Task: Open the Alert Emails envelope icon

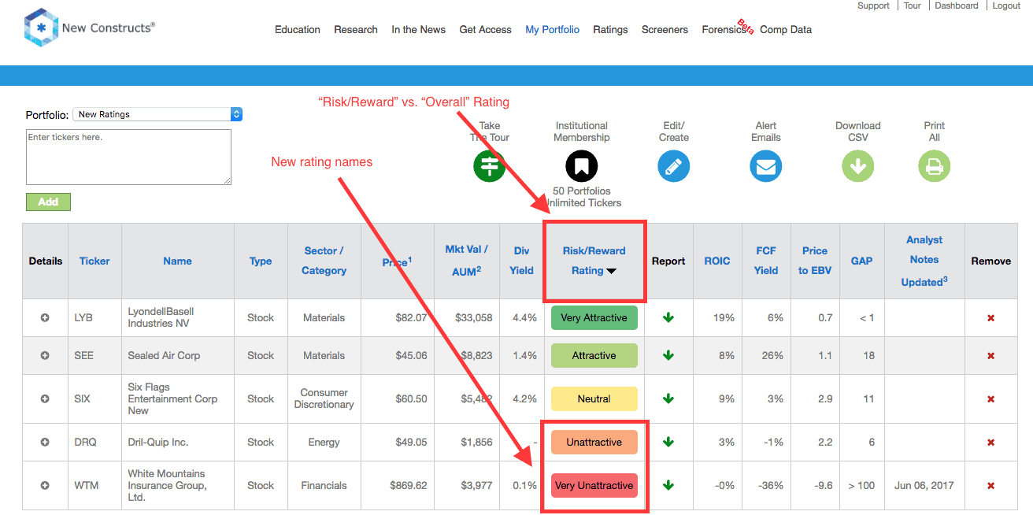Action: pos(765,166)
